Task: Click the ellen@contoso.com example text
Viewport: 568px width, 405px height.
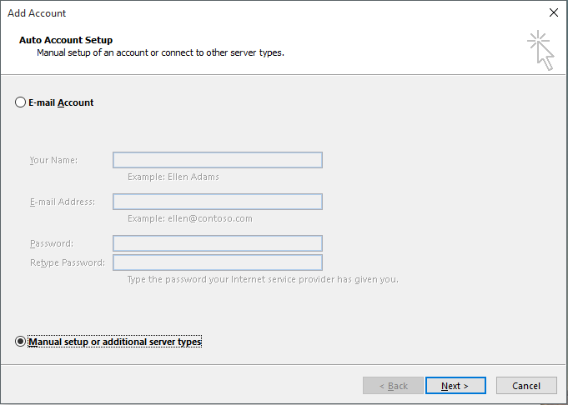Action: [209, 218]
